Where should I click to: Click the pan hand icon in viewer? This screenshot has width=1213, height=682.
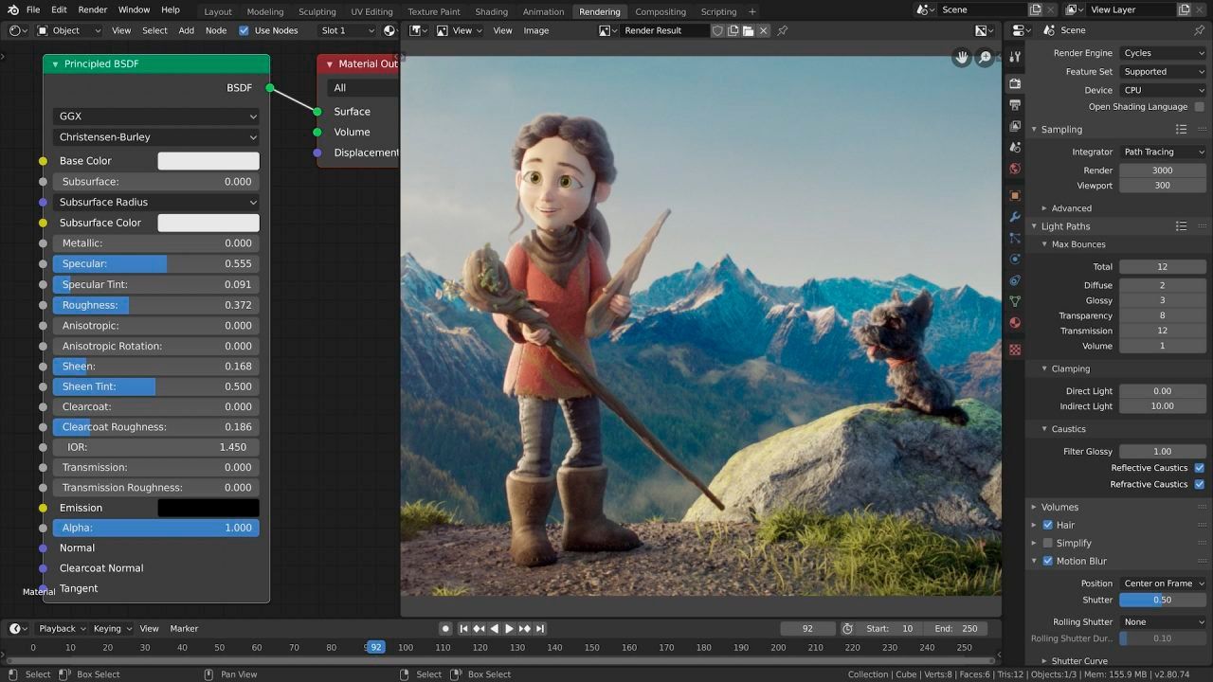click(962, 58)
